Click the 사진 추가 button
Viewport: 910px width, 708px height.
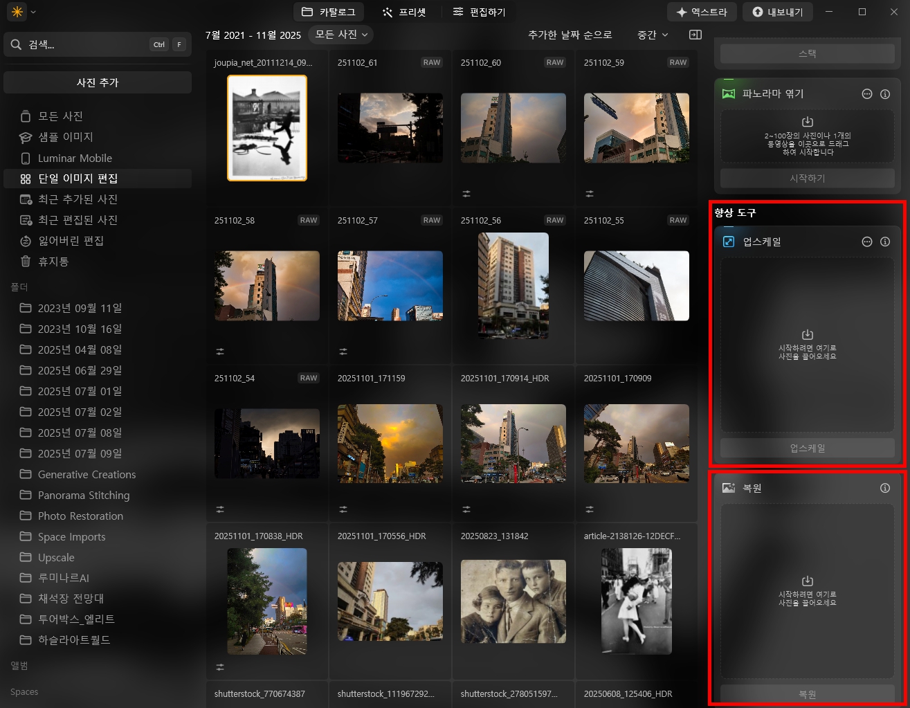pos(98,82)
